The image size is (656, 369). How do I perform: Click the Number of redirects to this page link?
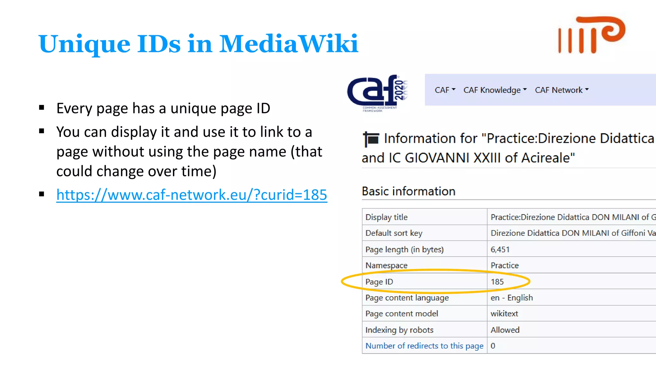[424, 346]
